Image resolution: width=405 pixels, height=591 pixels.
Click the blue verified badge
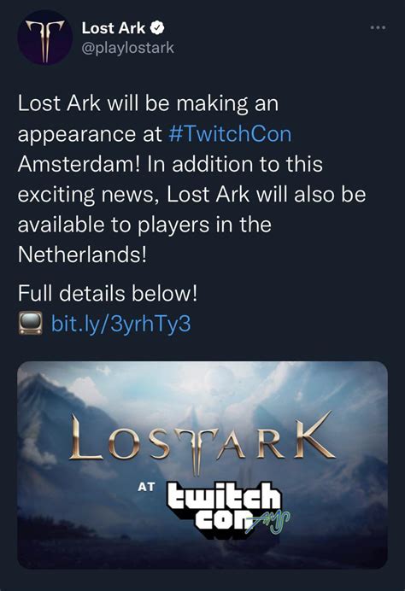click(x=157, y=28)
